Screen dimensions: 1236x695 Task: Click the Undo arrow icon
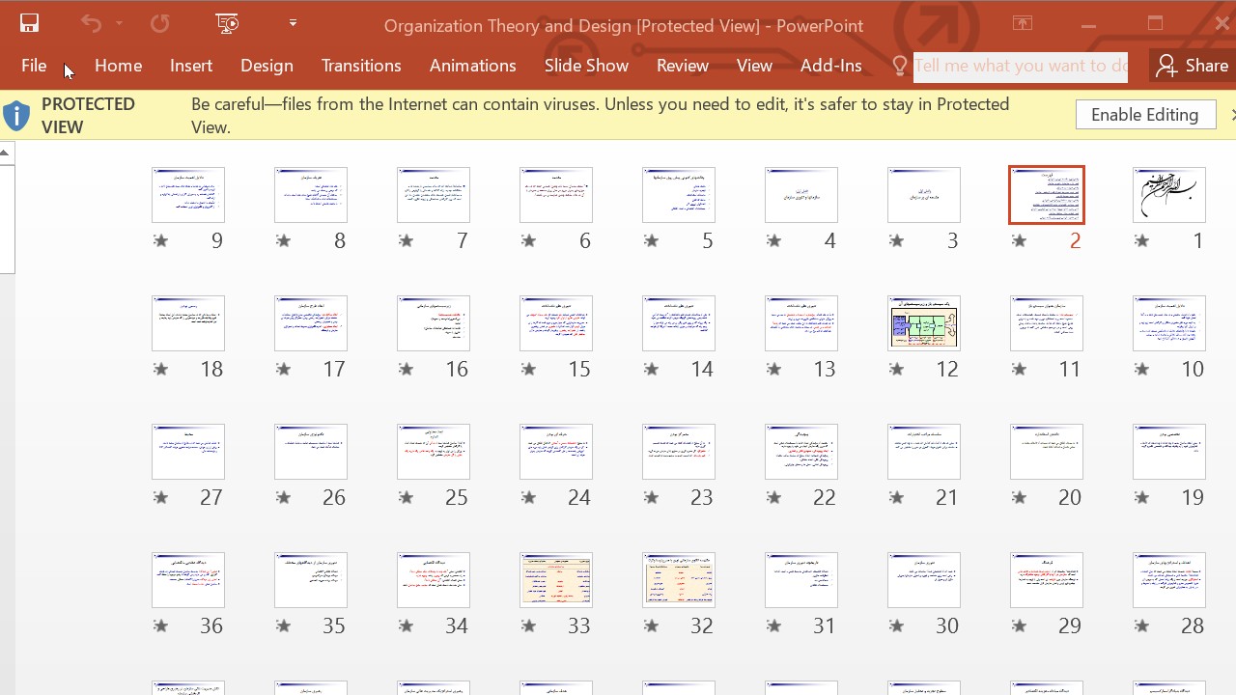(x=91, y=24)
